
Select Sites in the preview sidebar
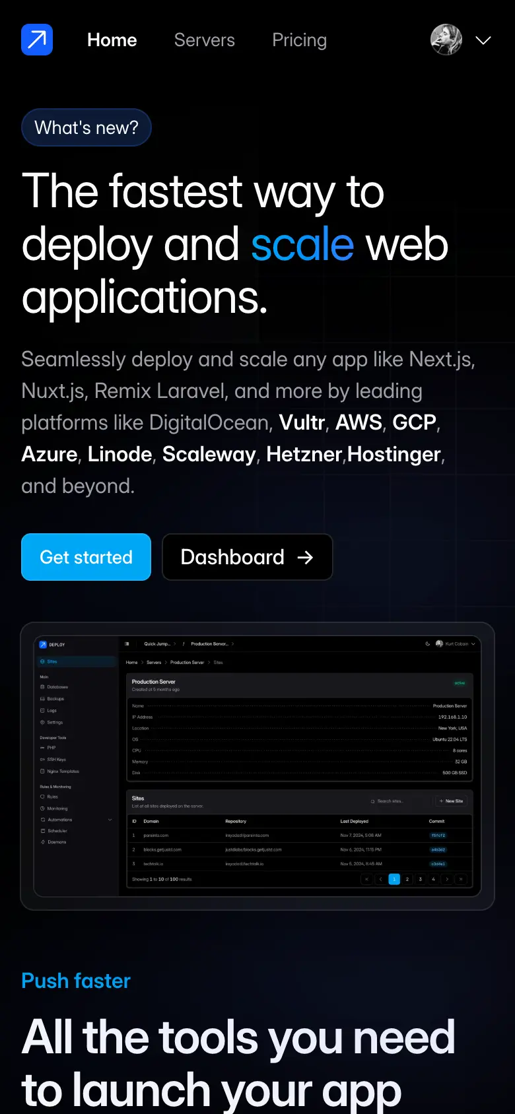pos(77,661)
